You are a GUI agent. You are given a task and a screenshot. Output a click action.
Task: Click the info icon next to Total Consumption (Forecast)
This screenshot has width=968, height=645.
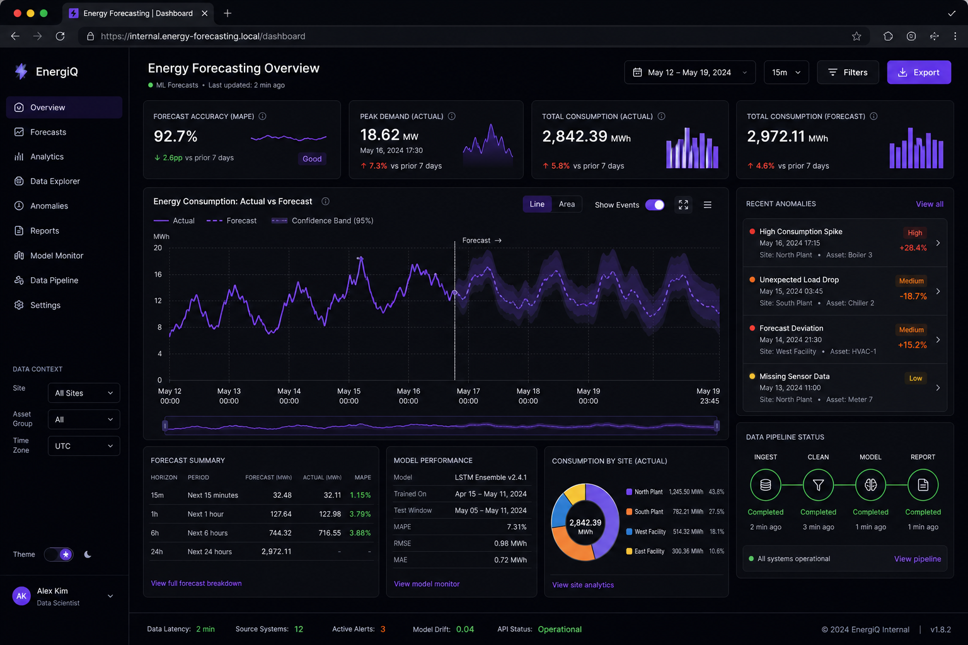[874, 117]
